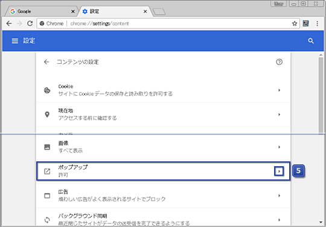
Task: Click the browser forward arrow
Action: coord(19,23)
